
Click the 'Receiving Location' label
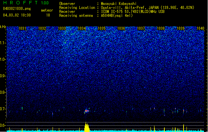pos(77,8)
